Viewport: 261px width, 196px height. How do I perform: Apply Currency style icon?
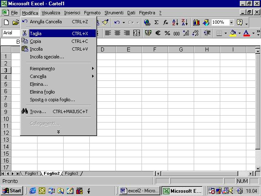[x=148, y=33]
